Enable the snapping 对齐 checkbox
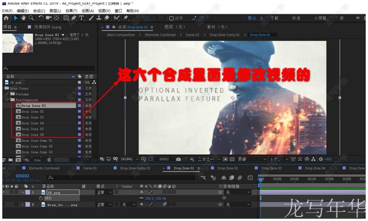This screenshot has height=221, width=368. tap(171, 18)
